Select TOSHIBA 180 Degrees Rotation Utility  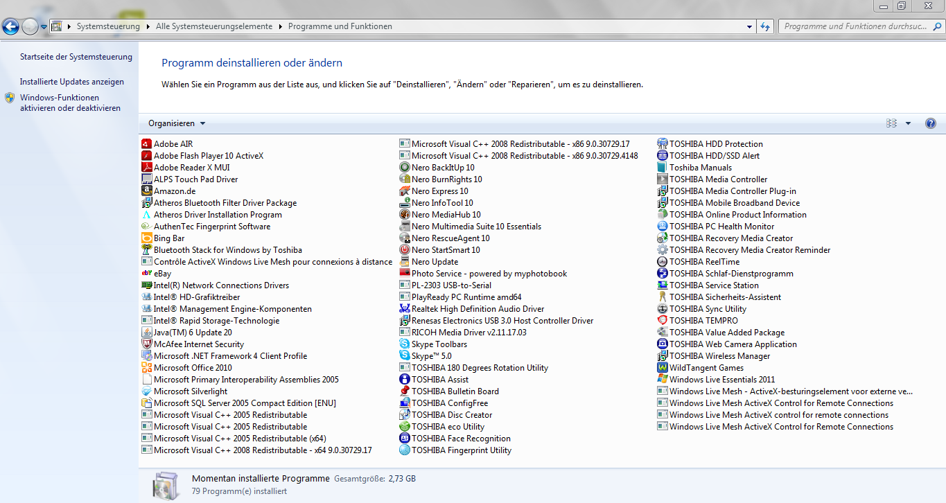[474, 368]
